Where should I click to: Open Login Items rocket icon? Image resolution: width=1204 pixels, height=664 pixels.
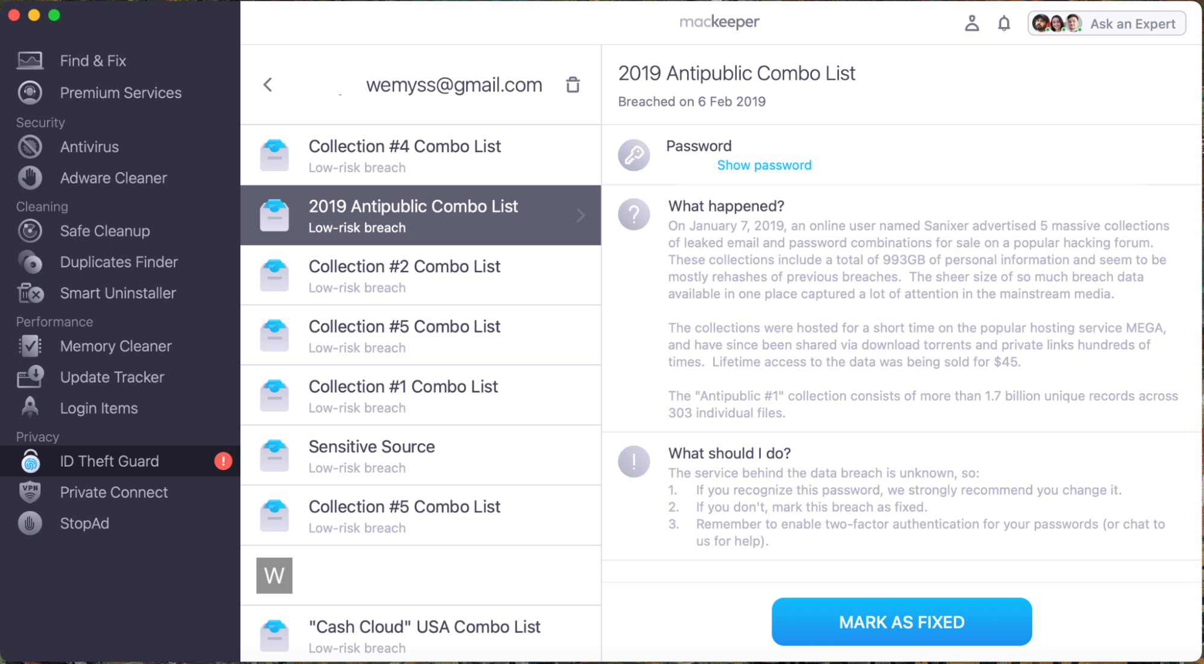[x=30, y=408]
